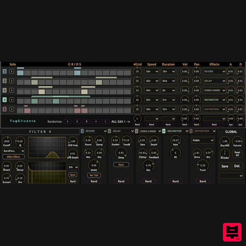Toggle solo on grid row 3
The image size is (246, 246).
pyautogui.click(x=11, y=90)
